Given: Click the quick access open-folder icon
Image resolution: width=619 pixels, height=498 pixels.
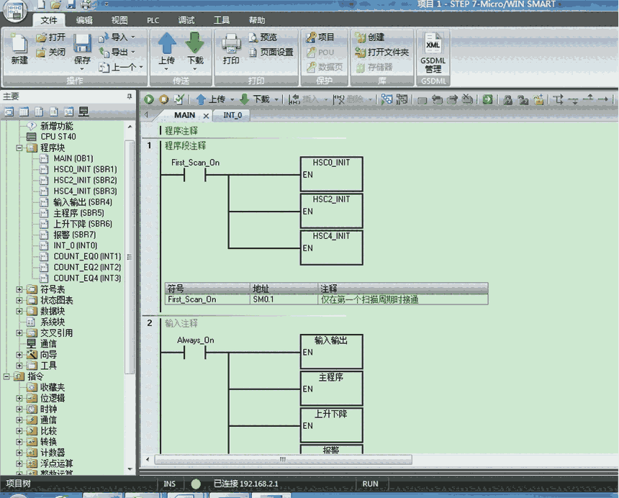Looking at the screenshot, I should 55,5.
